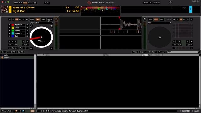Select 33 RPM on left deck
This screenshot has width=201, height=113.
[x=17, y=19]
